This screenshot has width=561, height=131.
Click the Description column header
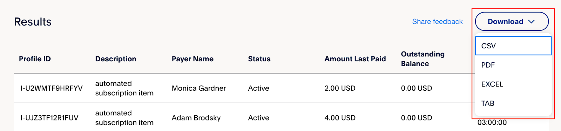point(116,59)
